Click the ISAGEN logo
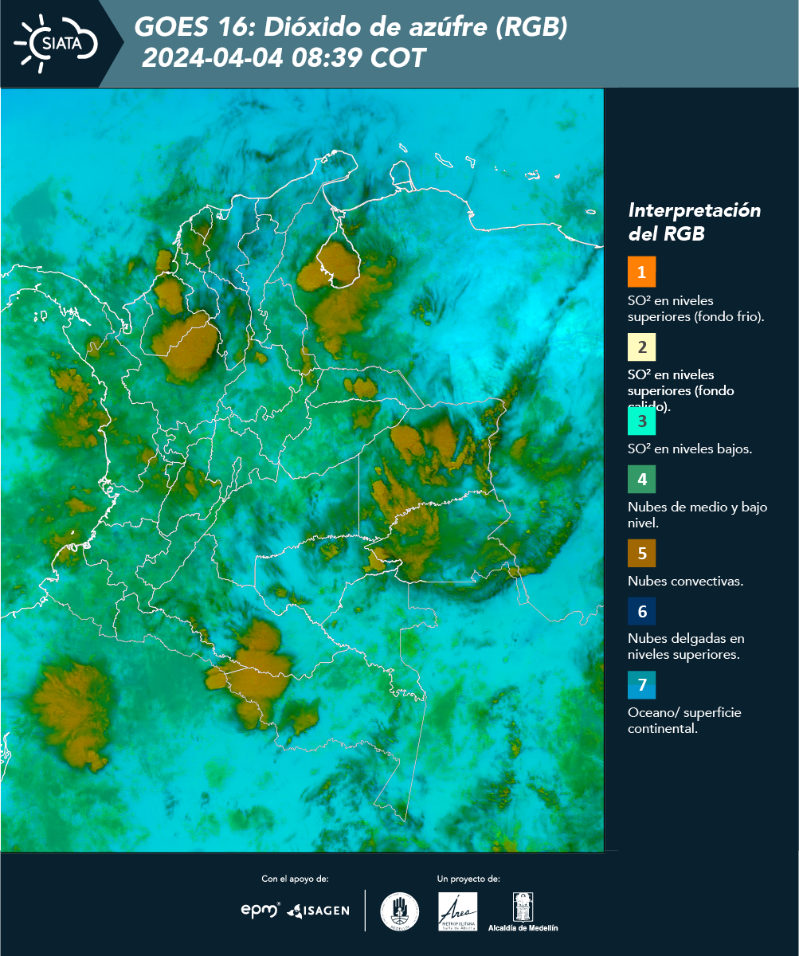The width and height of the screenshot is (799, 956). point(318,911)
